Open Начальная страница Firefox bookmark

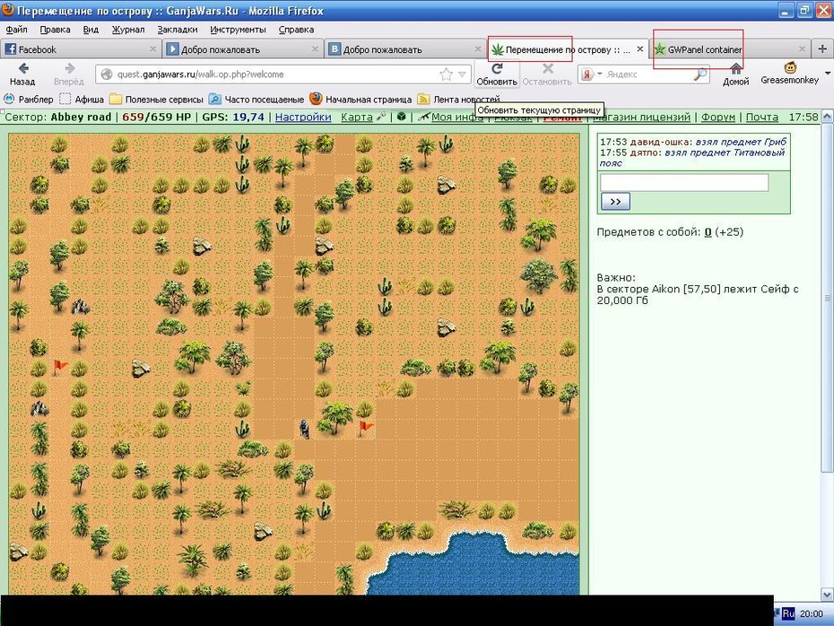pyautogui.click(x=361, y=99)
